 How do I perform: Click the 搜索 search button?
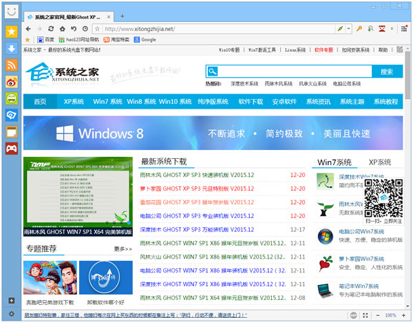click(x=387, y=72)
